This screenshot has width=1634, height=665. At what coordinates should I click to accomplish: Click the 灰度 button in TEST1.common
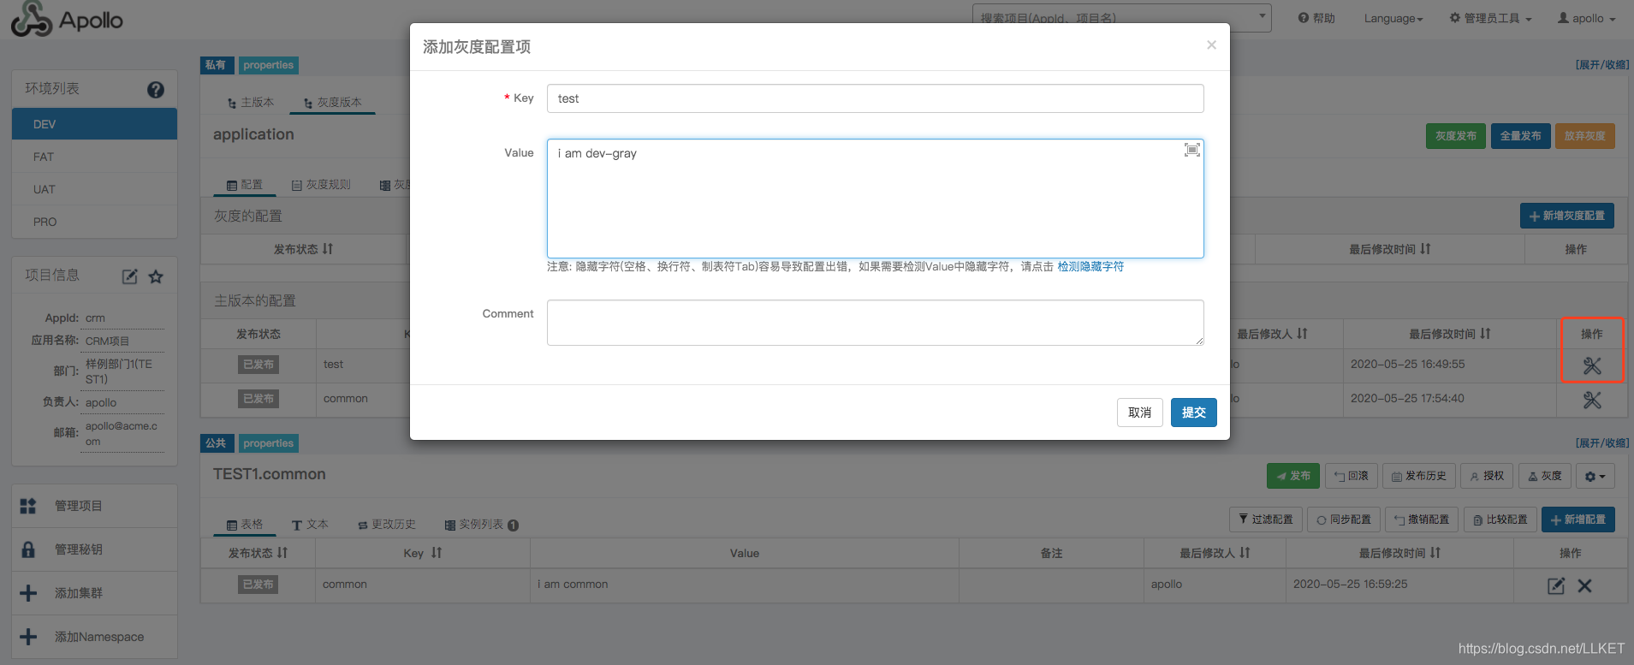click(x=1545, y=476)
